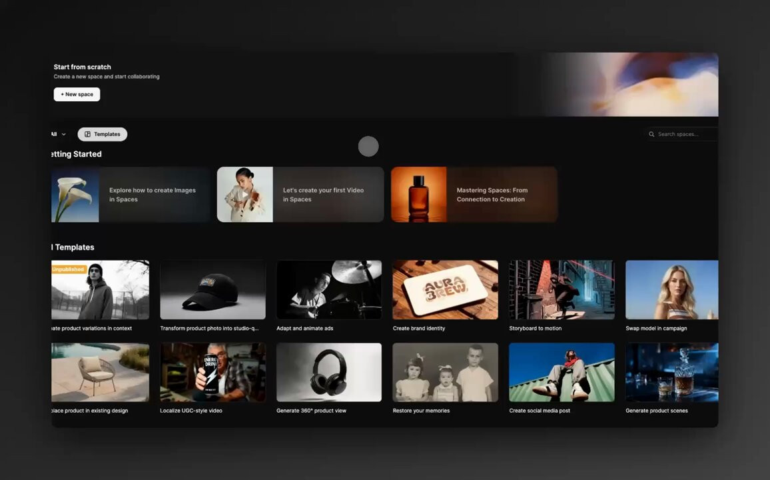The width and height of the screenshot is (770, 480).
Task: Click the Swap model in campaign label
Action: 656,328
